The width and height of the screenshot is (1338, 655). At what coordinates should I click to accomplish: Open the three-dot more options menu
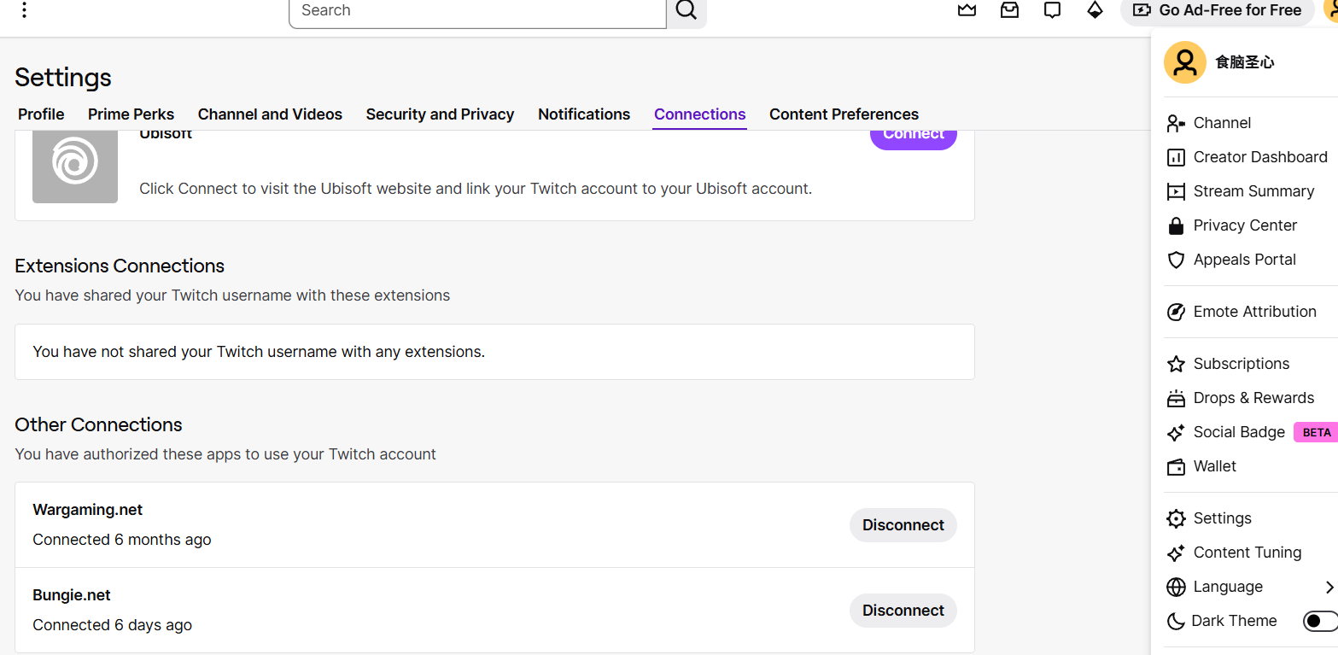tap(24, 10)
